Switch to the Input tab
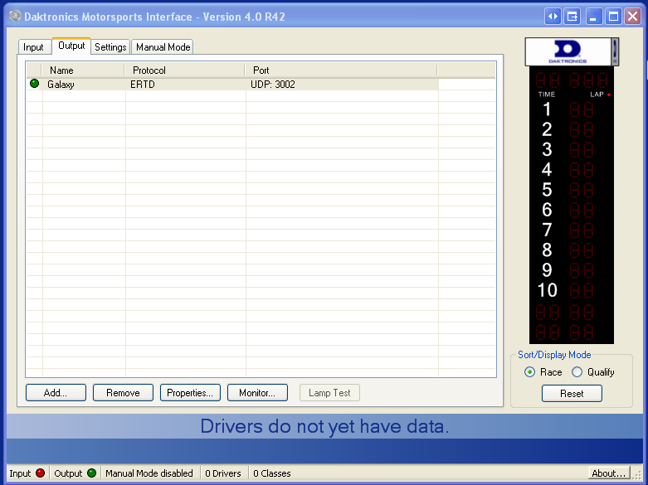 [x=34, y=47]
